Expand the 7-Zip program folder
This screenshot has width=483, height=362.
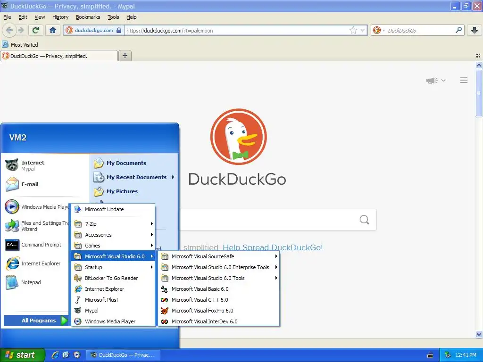[x=113, y=224]
